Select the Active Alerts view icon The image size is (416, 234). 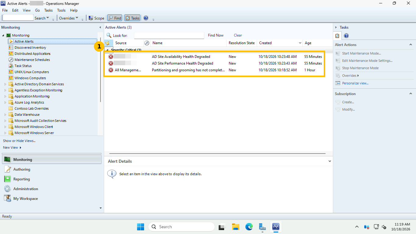(x=11, y=41)
